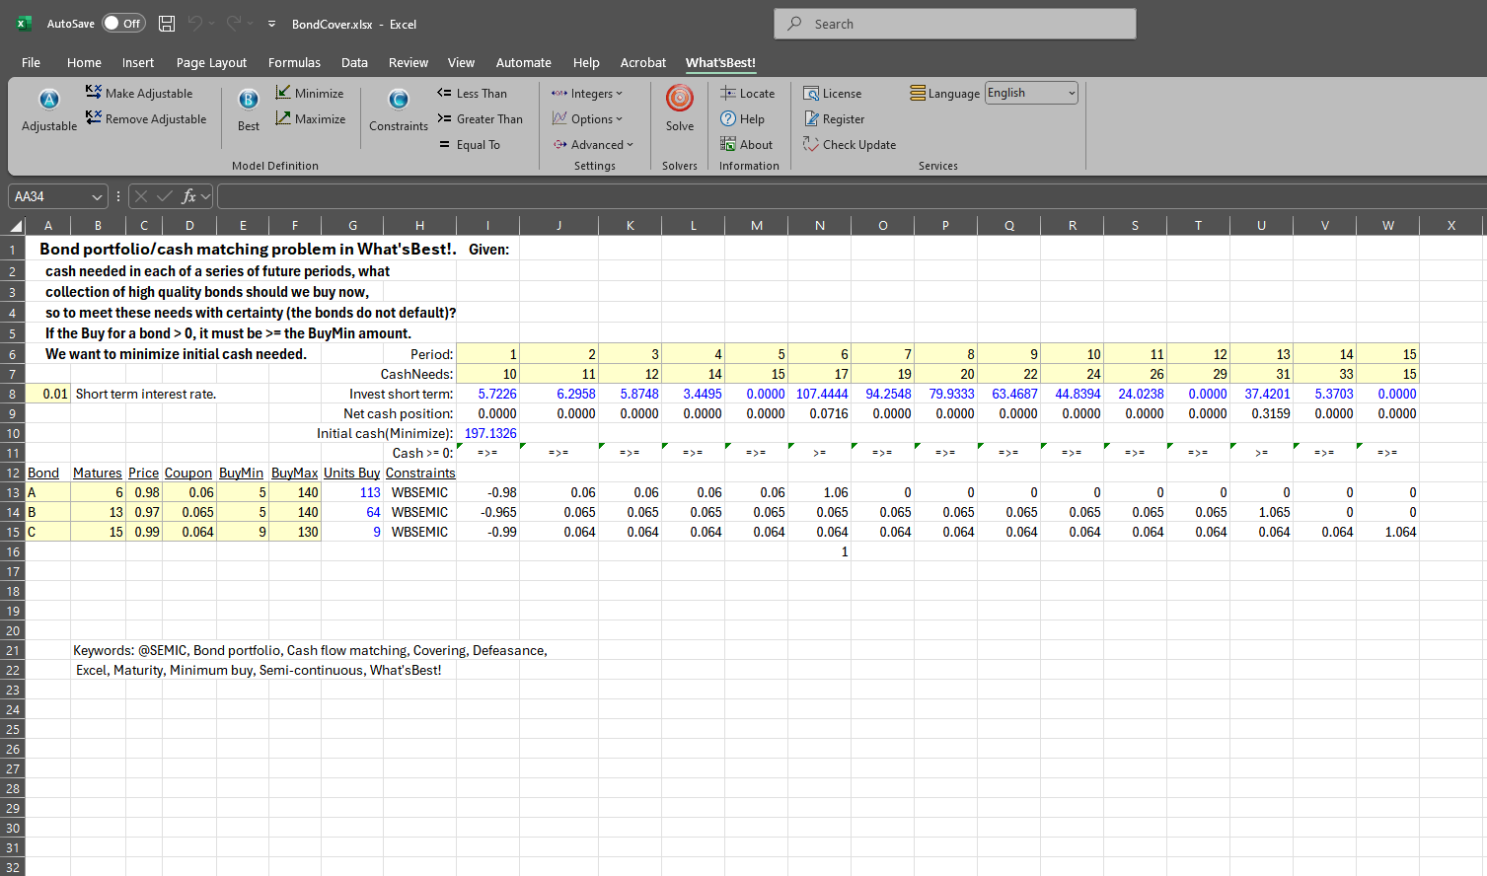Screen dimensions: 1487x876
Task: Click bond C final payment 1.064
Action: pyautogui.click(x=1387, y=532)
